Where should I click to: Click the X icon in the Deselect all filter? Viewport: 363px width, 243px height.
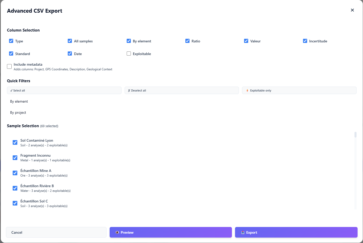click(129, 90)
